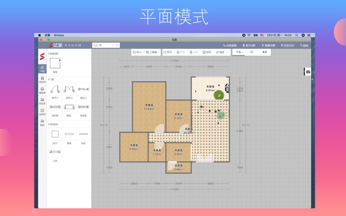The width and height of the screenshot is (346, 216).
Task: Go to 我的 profile in the sidebar
Action: pyautogui.click(x=42, y=123)
